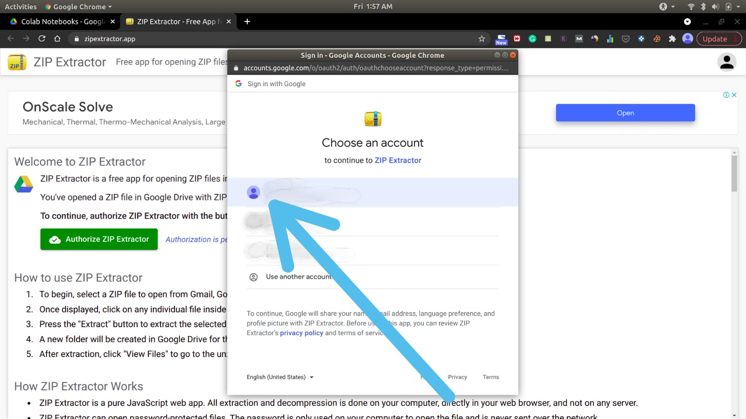
Task: Open the Extensions puzzle piece menu
Action: click(672, 39)
